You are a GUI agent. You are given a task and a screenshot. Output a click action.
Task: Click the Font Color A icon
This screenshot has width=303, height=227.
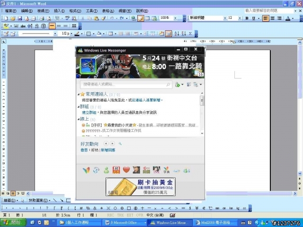288,18
